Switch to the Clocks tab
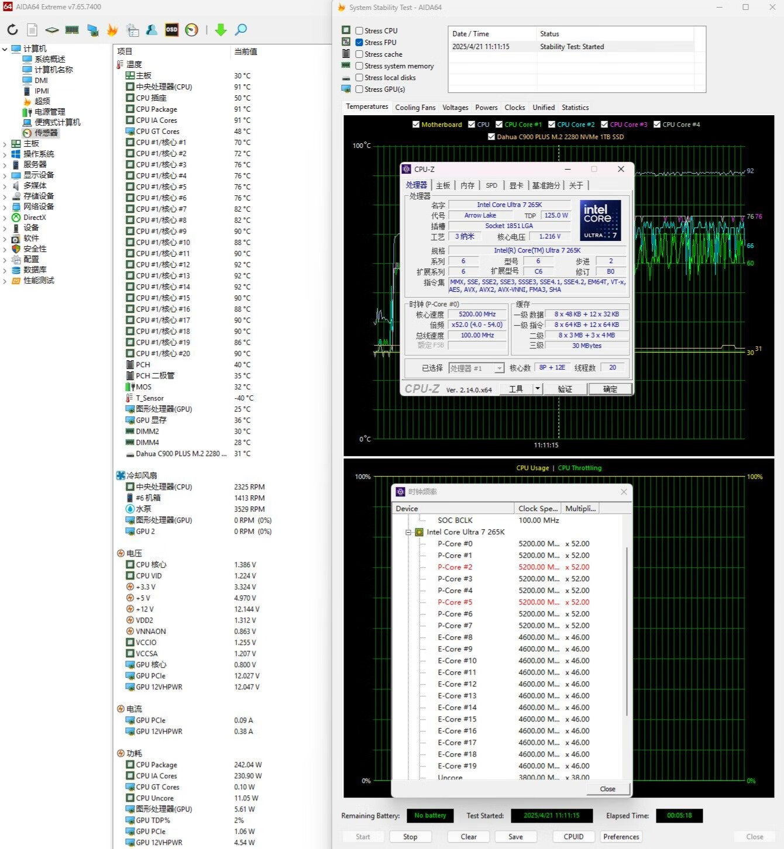The height and width of the screenshot is (849, 784). coord(515,108)
